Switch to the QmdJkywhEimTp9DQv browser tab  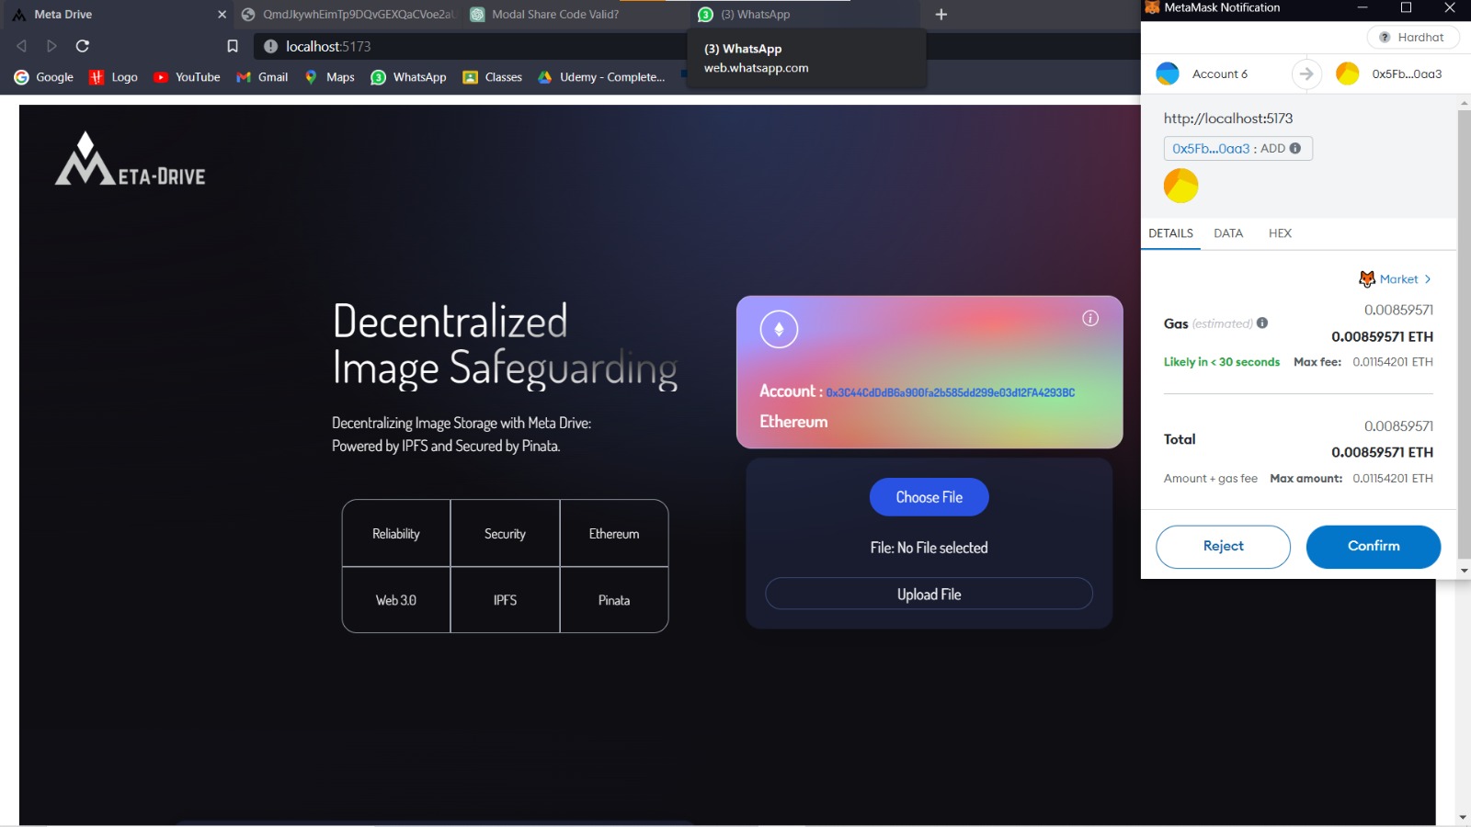pos(348,14)
